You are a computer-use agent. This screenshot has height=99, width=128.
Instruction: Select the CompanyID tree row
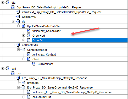pyautogui.click(x=64, y=17)
